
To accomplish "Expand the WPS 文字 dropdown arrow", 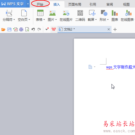I will [x=28, y=4].
